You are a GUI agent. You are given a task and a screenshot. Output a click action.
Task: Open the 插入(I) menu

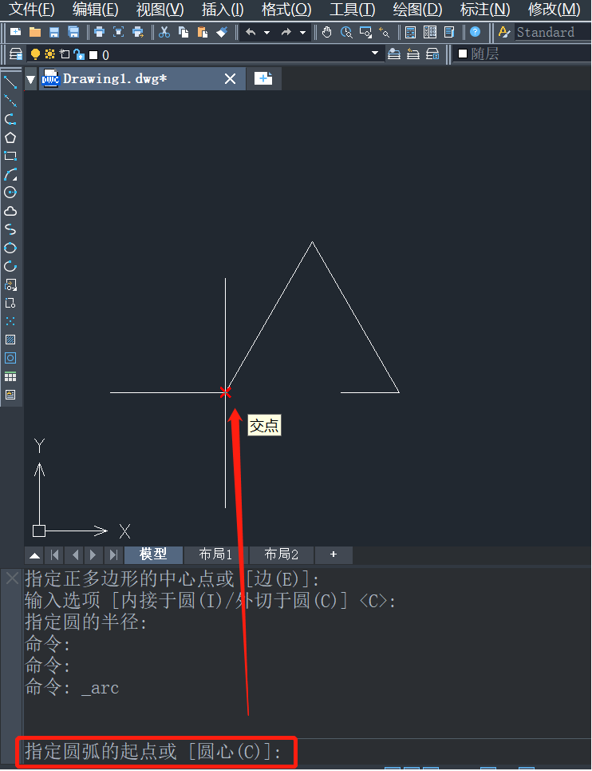click(223, 10)
